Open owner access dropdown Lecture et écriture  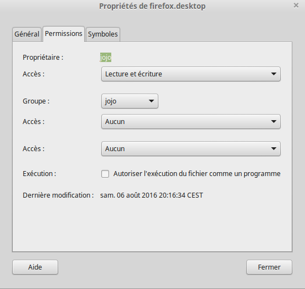tap(191, 74)
